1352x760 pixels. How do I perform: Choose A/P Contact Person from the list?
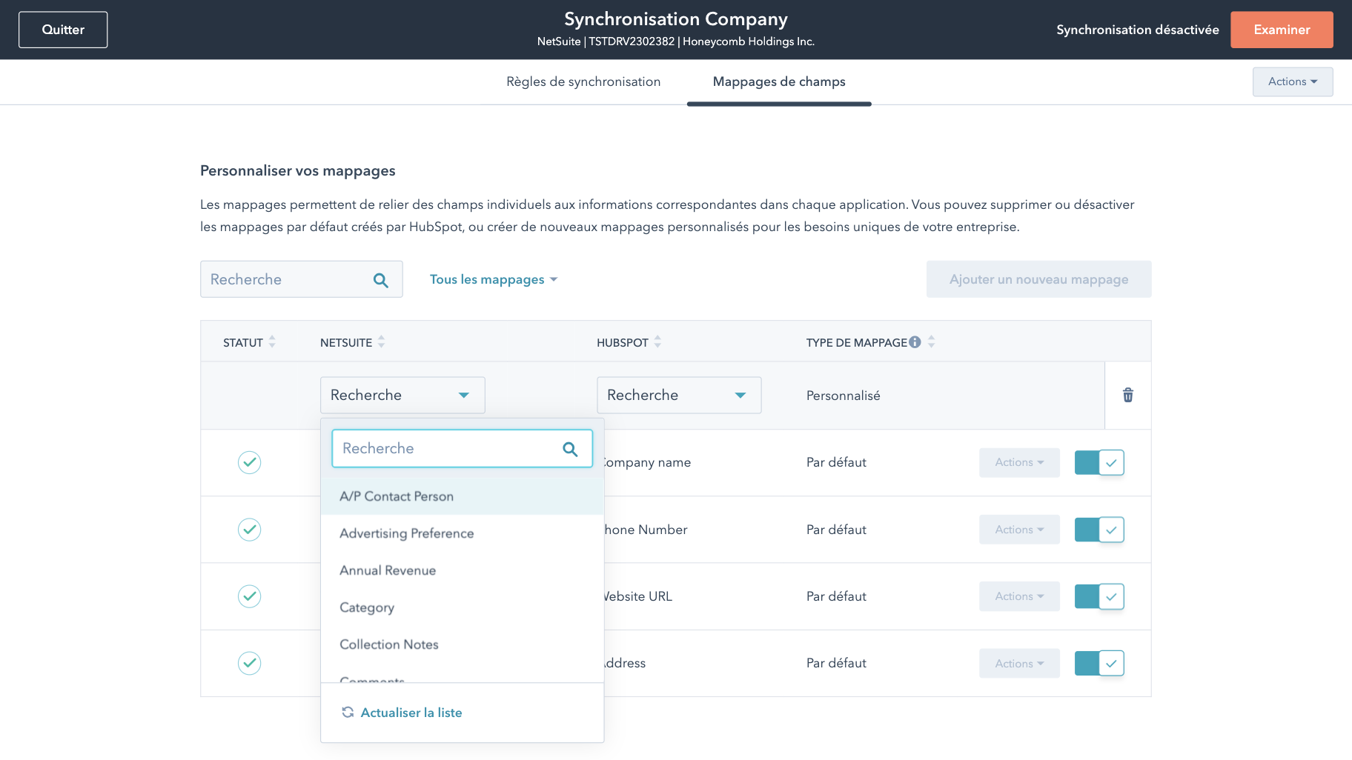463,496
